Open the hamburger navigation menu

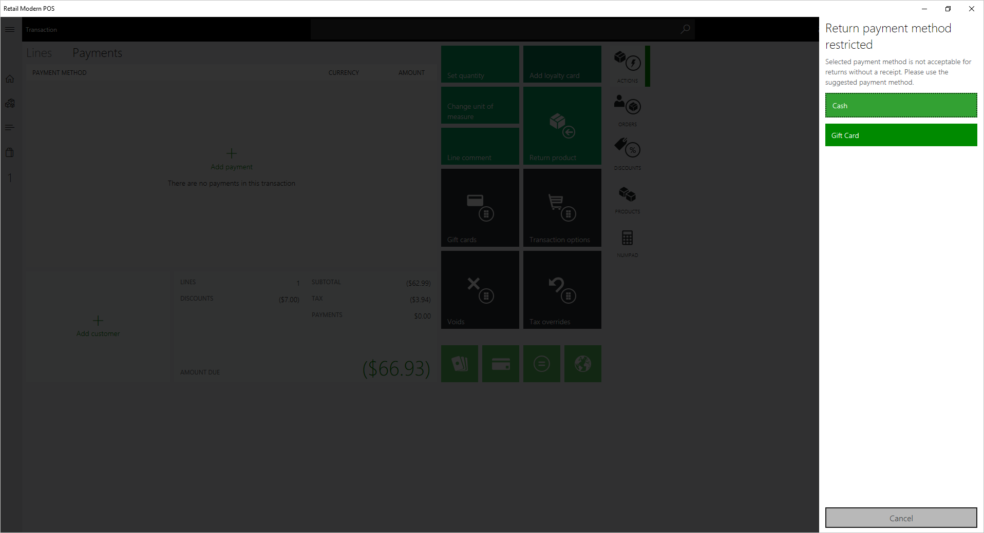click(10, 29)
